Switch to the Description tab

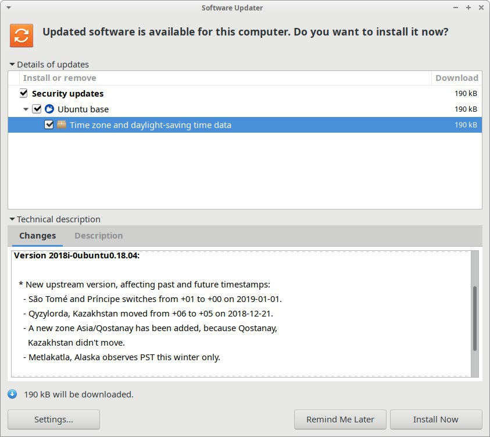(99, 236)
